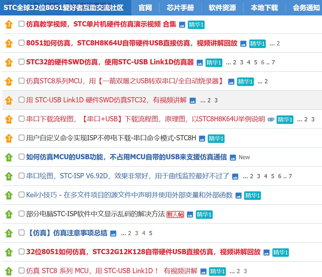Tick checkbox for 8051如何仿真 STC8H8K64U thread
This screenshot has height=277, width=322.
coord(22,43)
